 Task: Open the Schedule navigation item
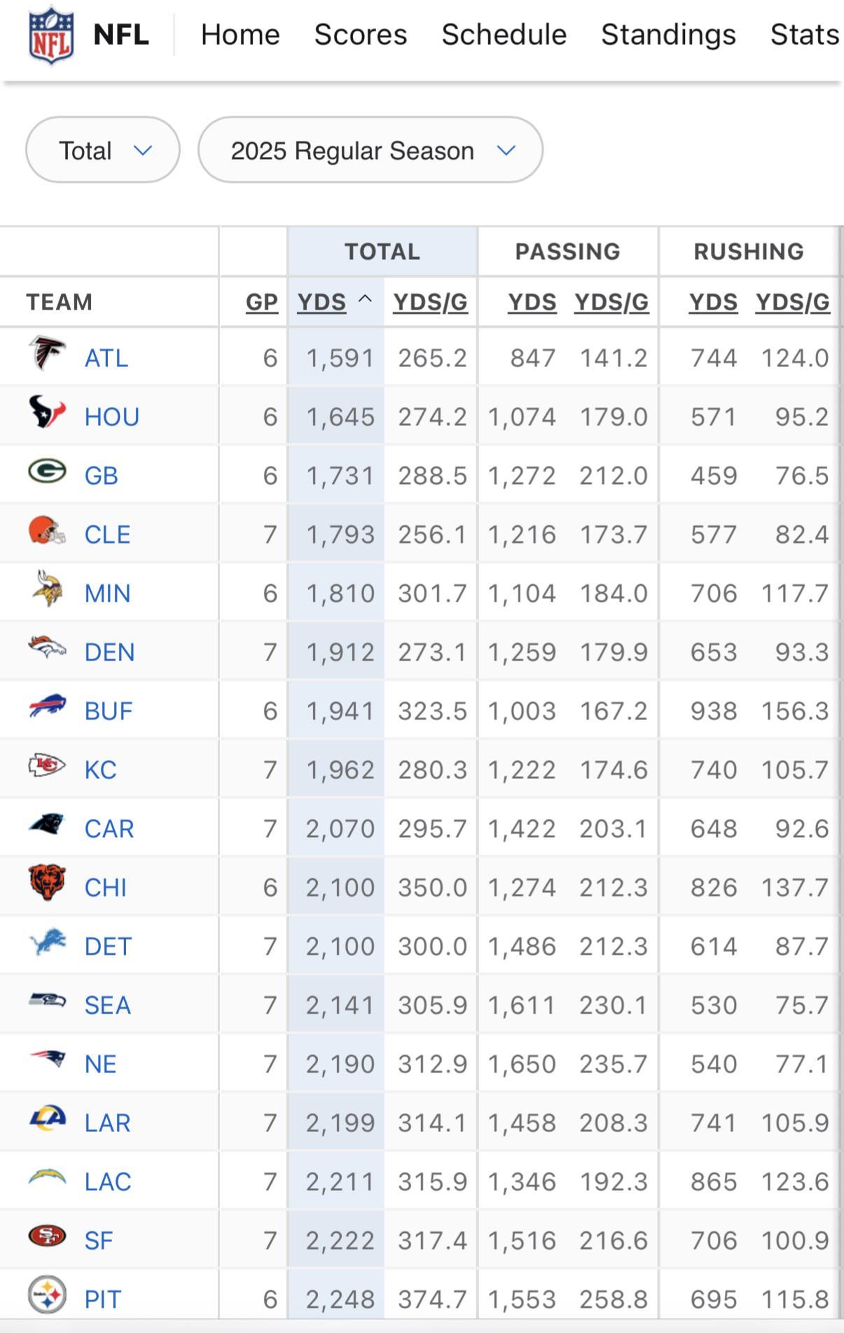tap(504, 35)
